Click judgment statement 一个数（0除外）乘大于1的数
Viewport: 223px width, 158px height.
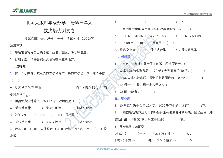[157, 64]
